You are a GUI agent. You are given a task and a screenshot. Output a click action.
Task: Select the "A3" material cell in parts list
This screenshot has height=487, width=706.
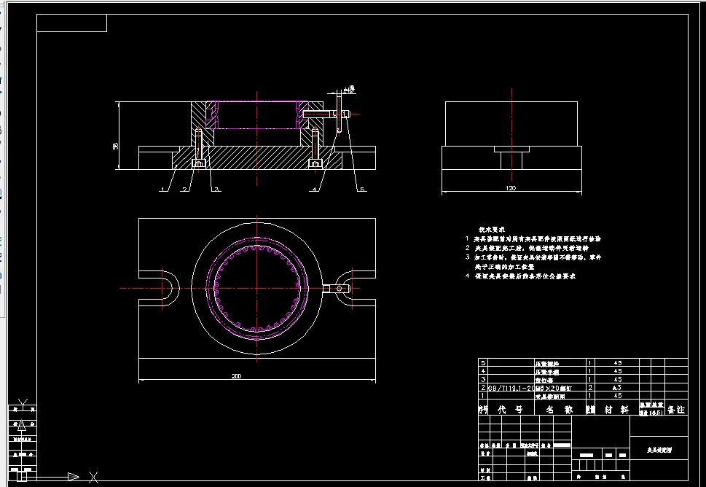pos(617,387)
